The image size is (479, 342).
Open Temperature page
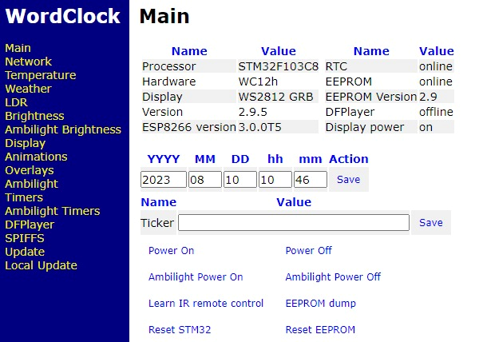41,75
